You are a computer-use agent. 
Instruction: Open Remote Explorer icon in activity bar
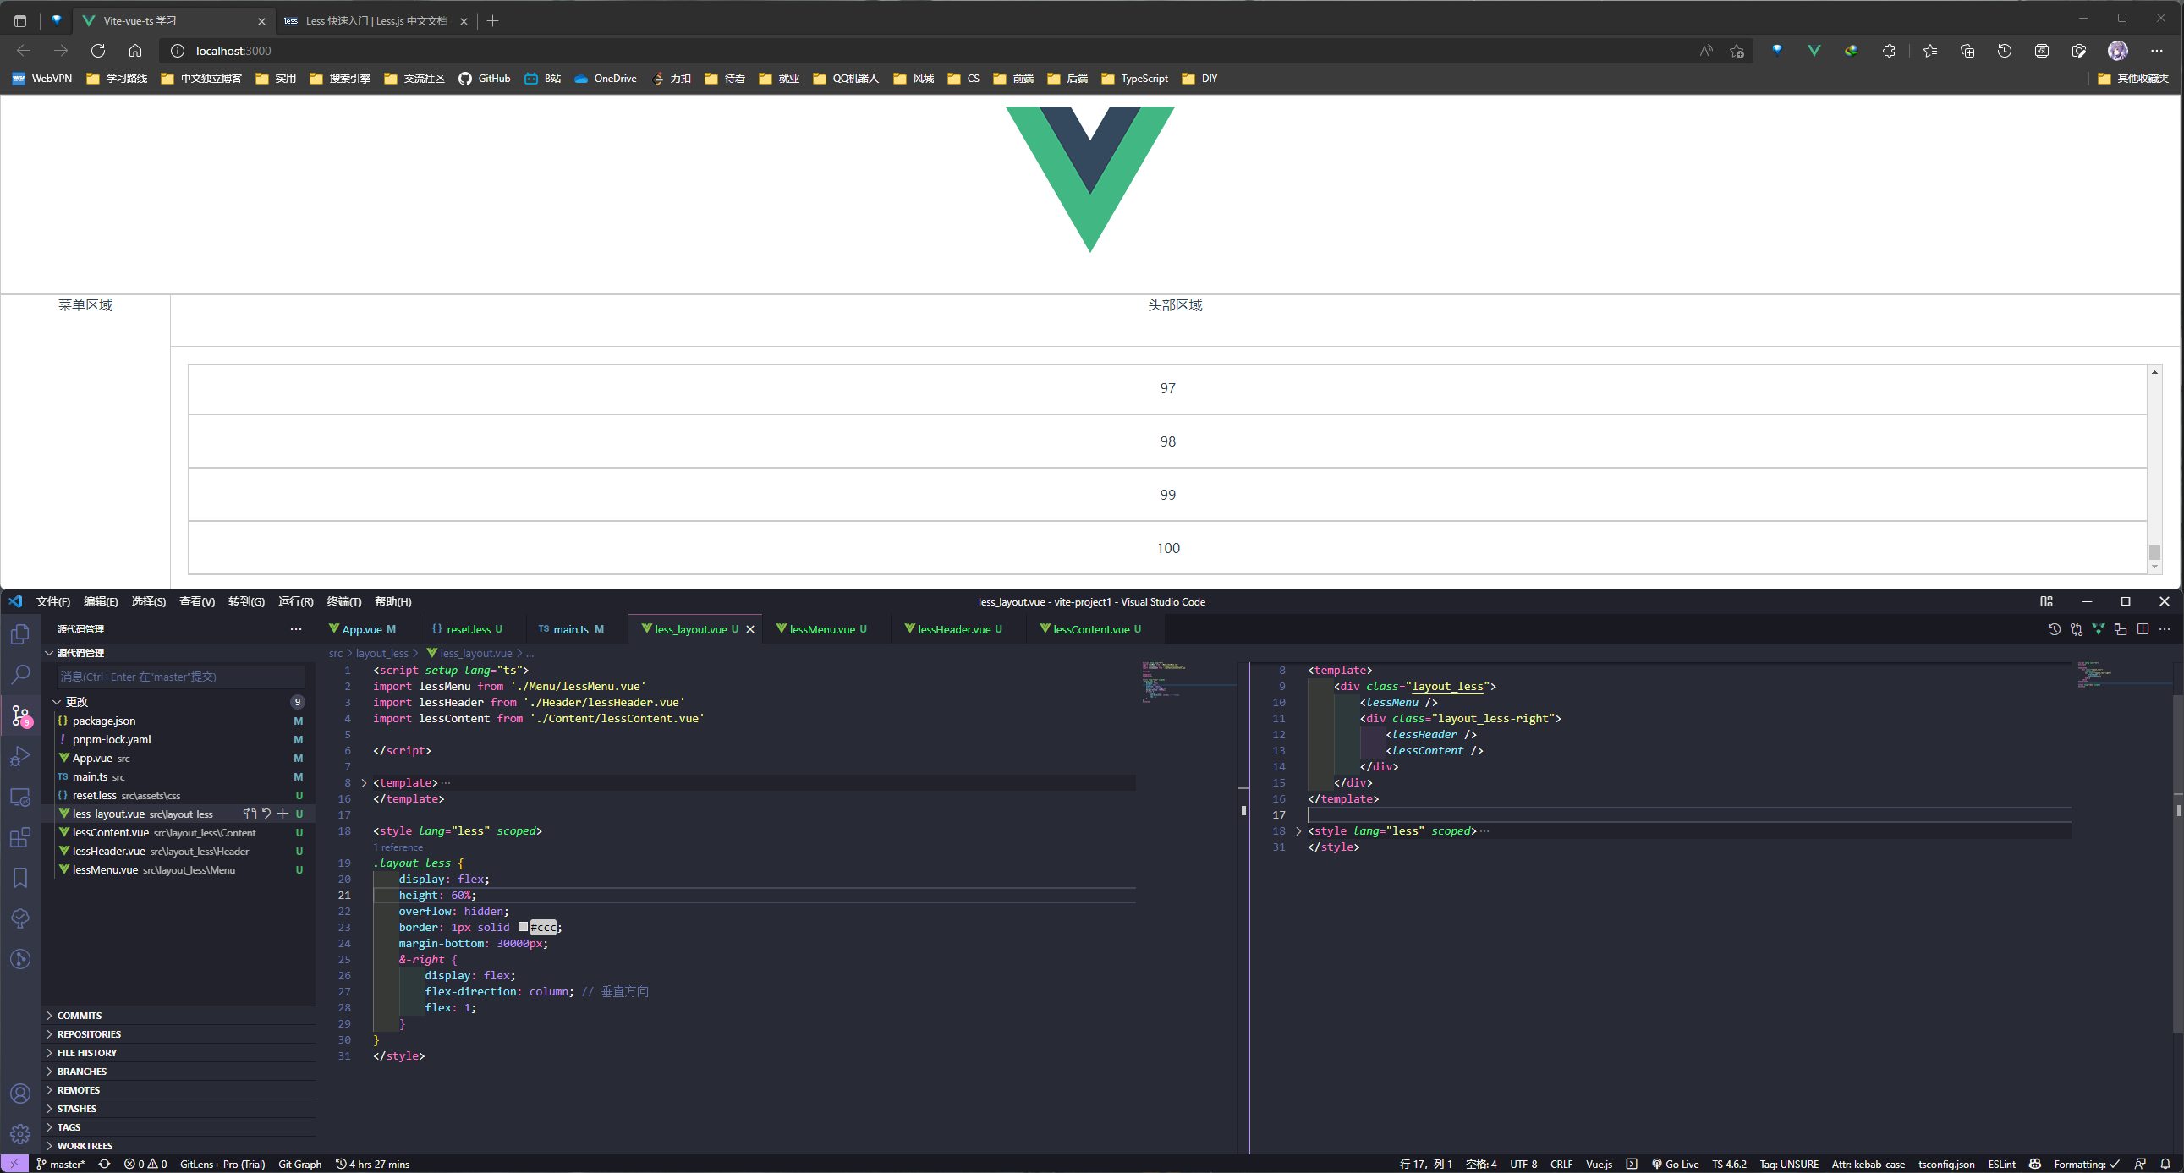[20, 798]
